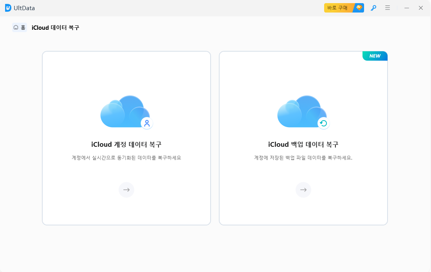Click the 계정에서 실시간으로 동기화된 description text
The height and width of the screenshot is (272, 431).
(x=126, y=158)
